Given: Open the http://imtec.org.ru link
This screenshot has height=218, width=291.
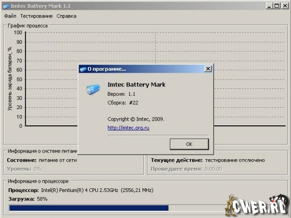Looking at the screenshot, I should [128, 128].
